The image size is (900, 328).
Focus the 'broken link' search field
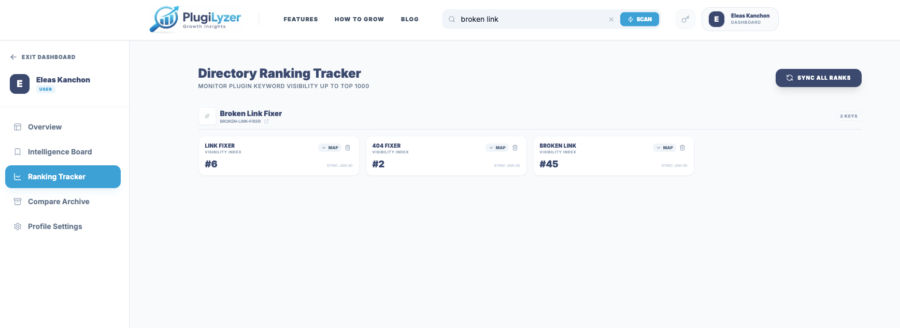pyautogui.click(x=531, y=19)
